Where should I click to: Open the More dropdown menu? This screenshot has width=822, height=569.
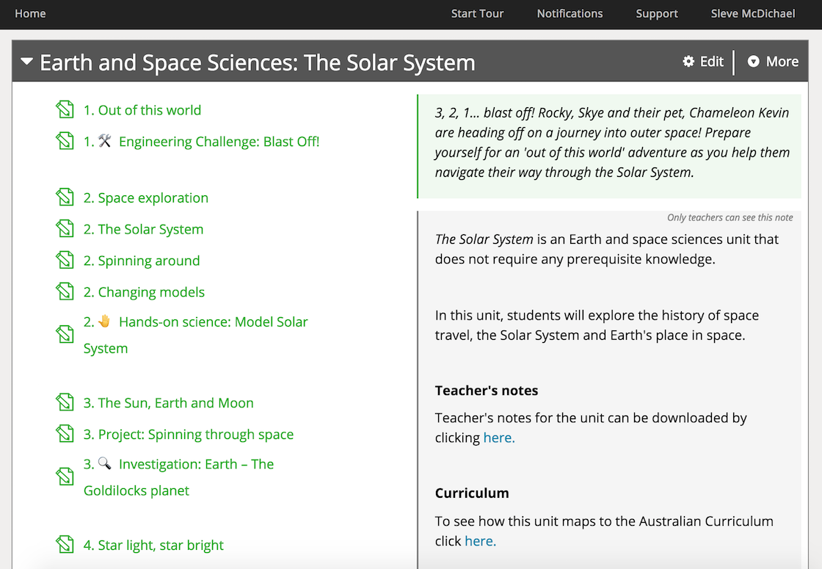773,62
